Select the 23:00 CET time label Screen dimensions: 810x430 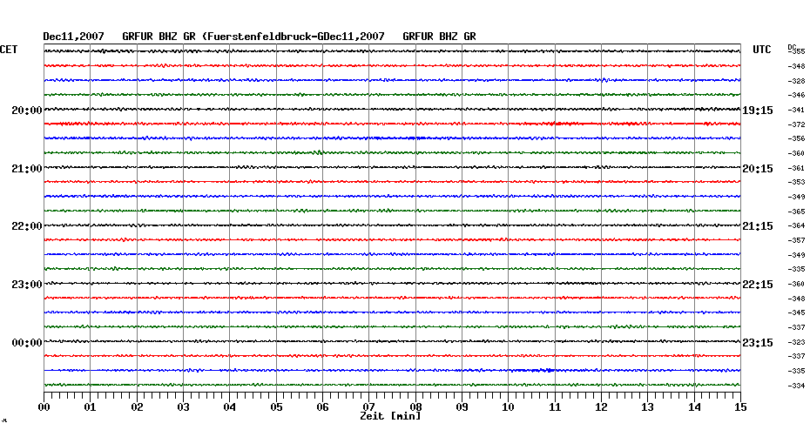27,285
